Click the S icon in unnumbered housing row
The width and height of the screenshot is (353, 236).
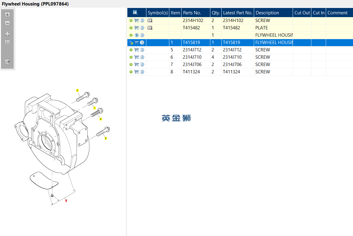[x=137, y=35]
